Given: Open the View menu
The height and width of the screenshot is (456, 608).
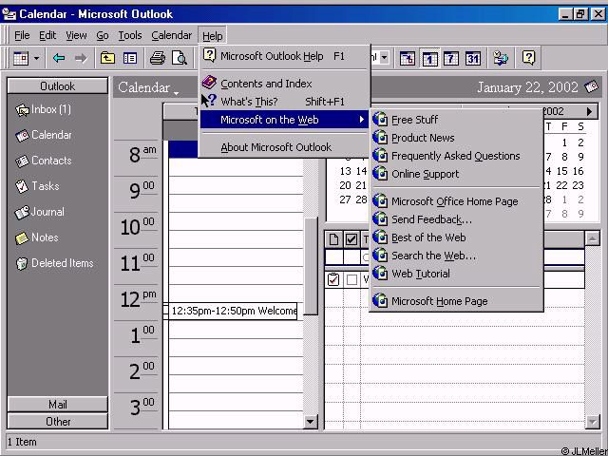Looking at the screenshot, I should tap(76, 36).
